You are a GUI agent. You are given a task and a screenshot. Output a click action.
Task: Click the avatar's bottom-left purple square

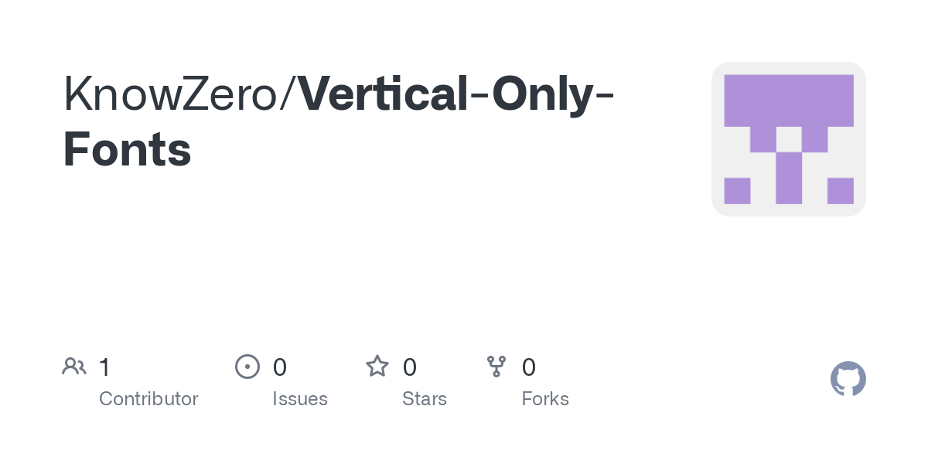(737, 191)
